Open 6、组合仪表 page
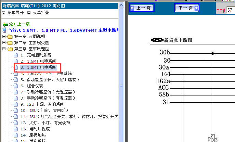 tap(32, 86)
